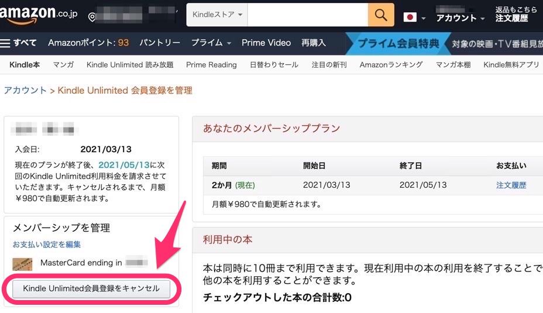Open Amazonランキング tab
543x313 pixels.
coord(391,65)
